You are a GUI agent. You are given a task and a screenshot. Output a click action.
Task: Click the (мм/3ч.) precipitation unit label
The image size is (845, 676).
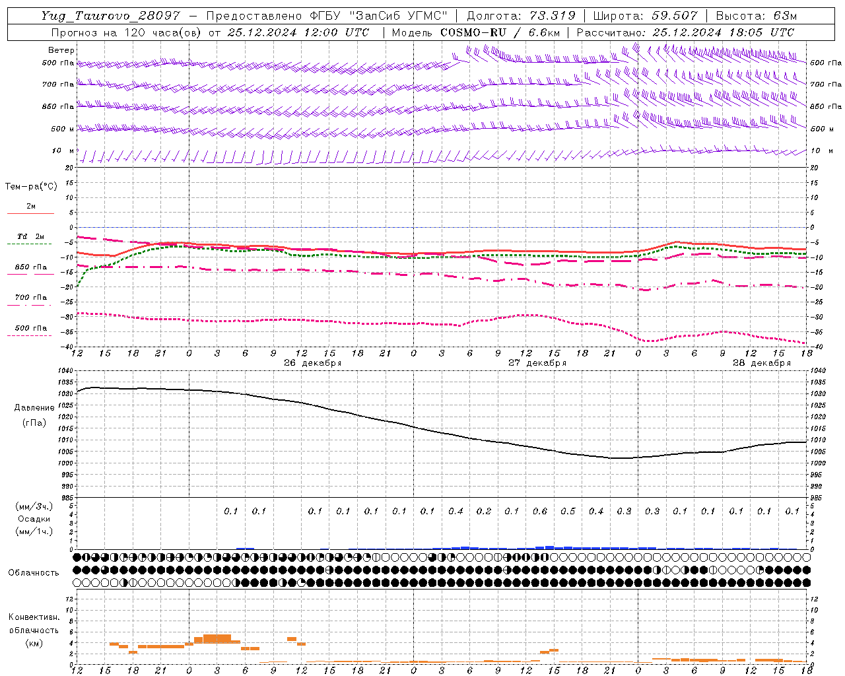point(34,506)
